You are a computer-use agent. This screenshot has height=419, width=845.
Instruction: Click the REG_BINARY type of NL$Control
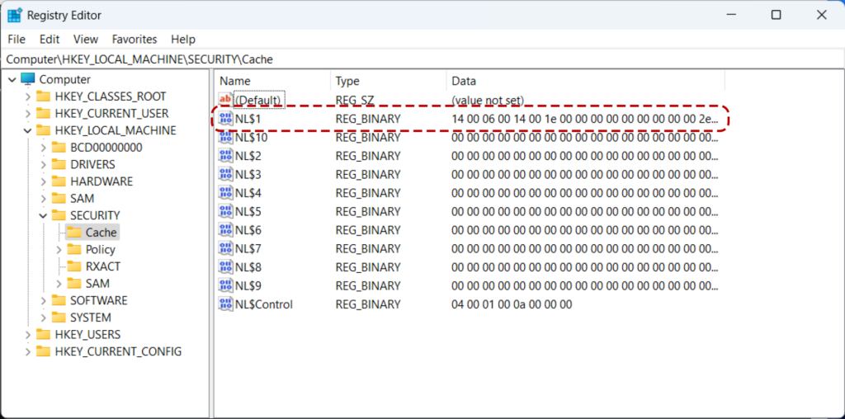[368, 304]
